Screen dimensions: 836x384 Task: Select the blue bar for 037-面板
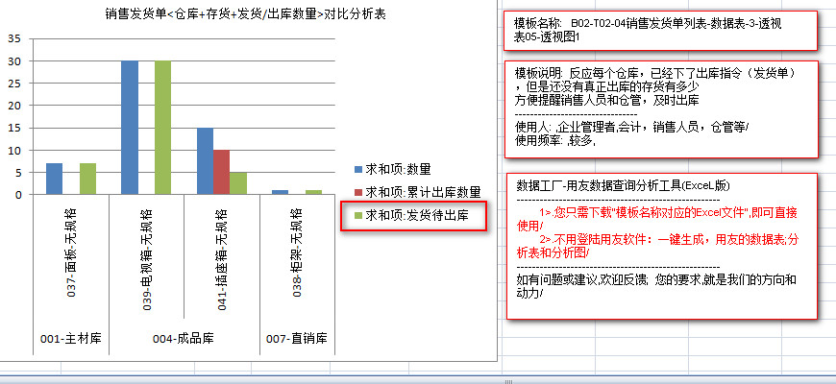(x=54, y=179)
